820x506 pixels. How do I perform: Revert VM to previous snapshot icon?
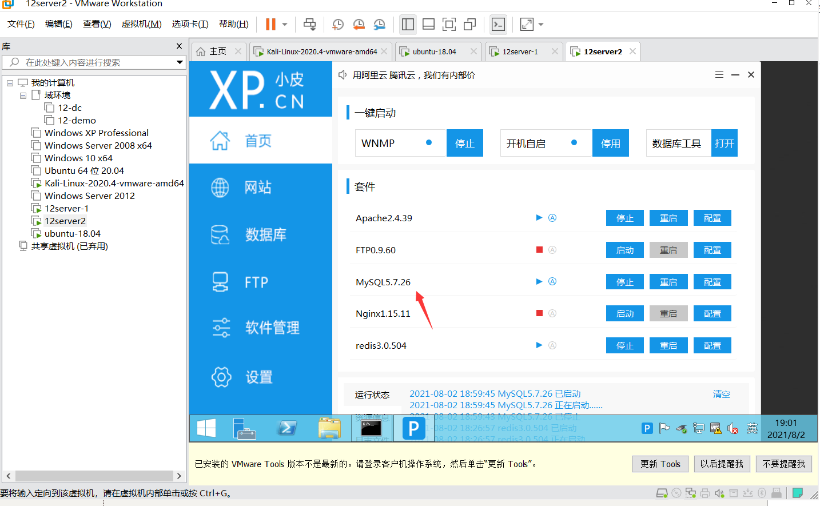[x=359, y=24]
